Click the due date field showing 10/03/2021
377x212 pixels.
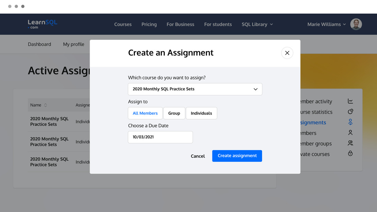160,137
